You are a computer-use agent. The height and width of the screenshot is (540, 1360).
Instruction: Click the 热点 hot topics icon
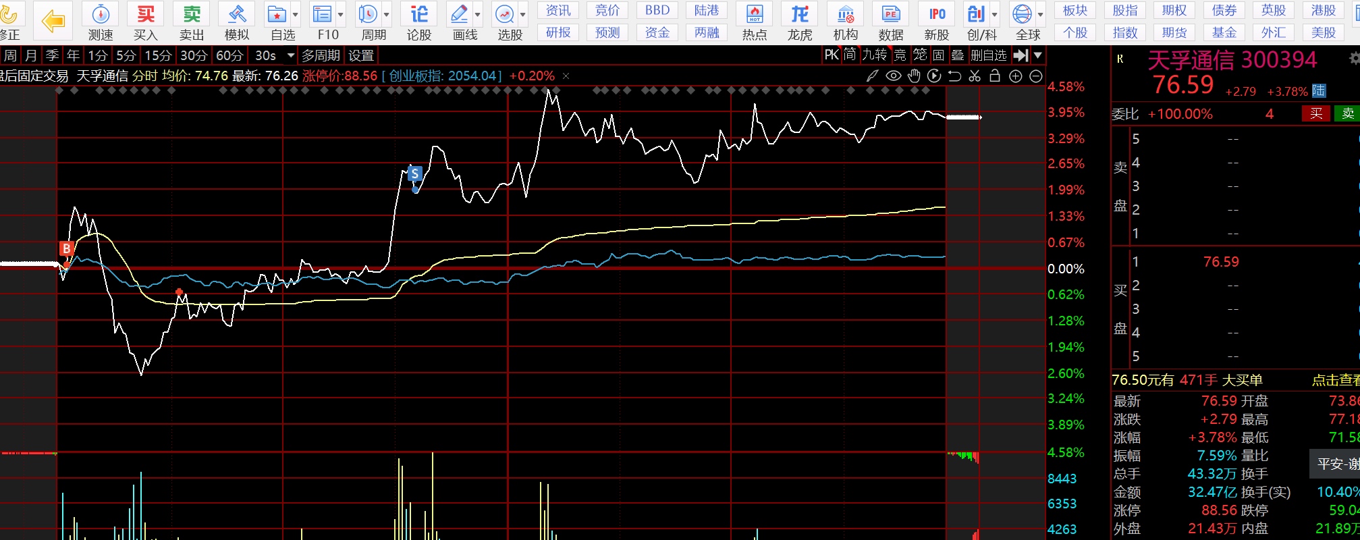coord(755,14)
